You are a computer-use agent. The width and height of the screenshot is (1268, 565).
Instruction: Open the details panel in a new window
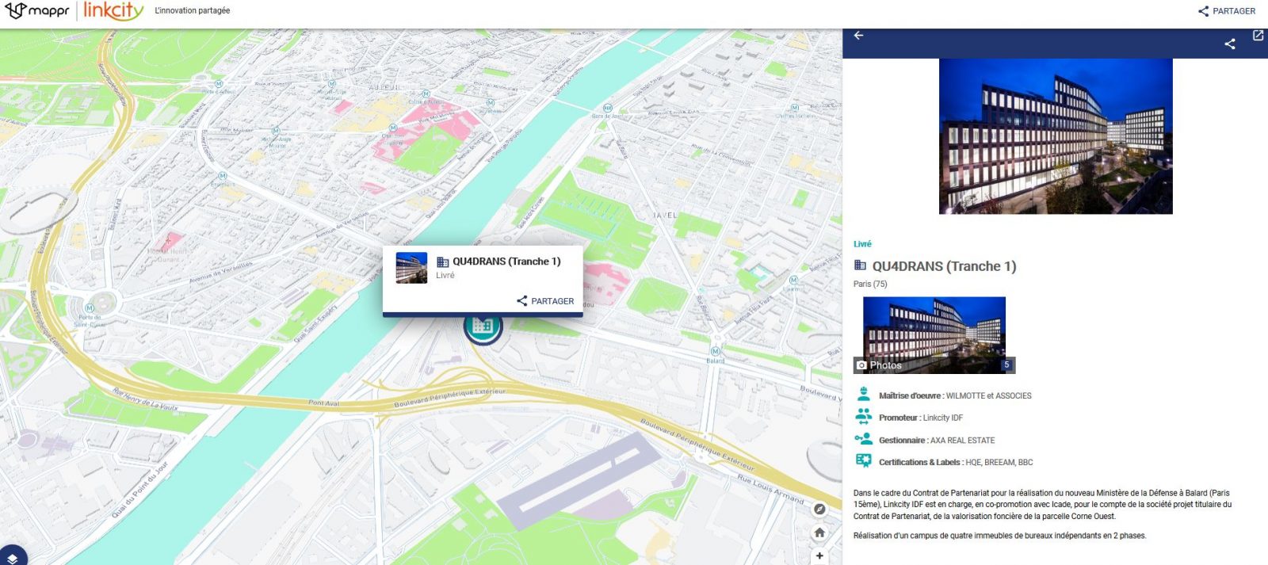pyautogui.click(x=1258, y=36)
